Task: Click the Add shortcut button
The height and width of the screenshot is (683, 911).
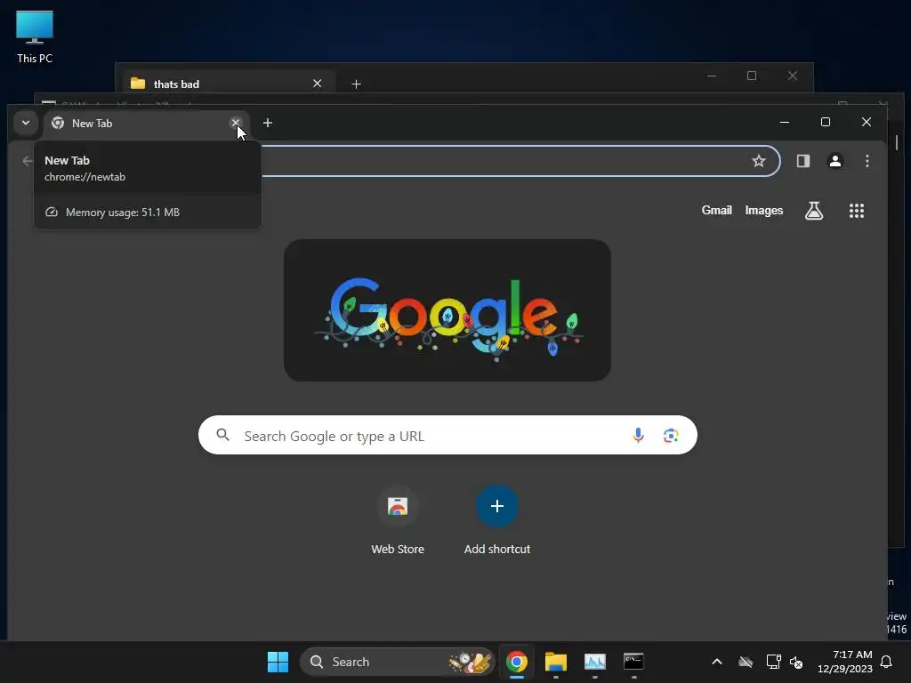Action: coord(496,520)
